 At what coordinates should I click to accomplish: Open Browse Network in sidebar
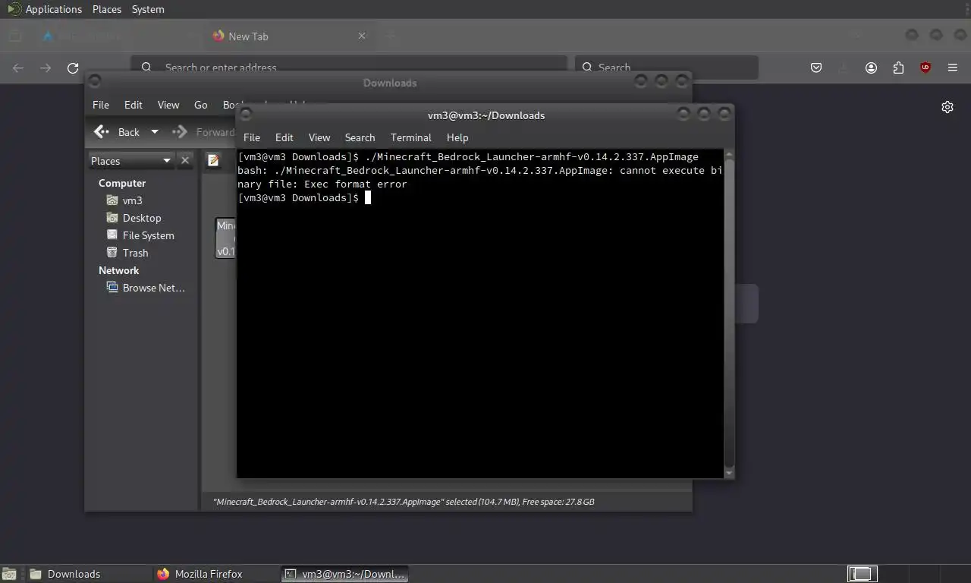(146, 288)
